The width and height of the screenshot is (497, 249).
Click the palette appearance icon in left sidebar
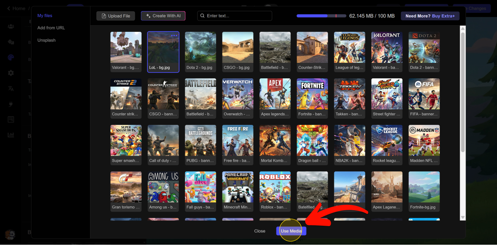click(11, 57)
